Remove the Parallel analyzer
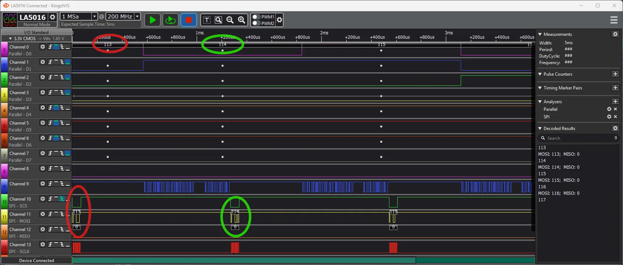The width and height of the screenshot is (623, 265). click(x=615, y=109)
